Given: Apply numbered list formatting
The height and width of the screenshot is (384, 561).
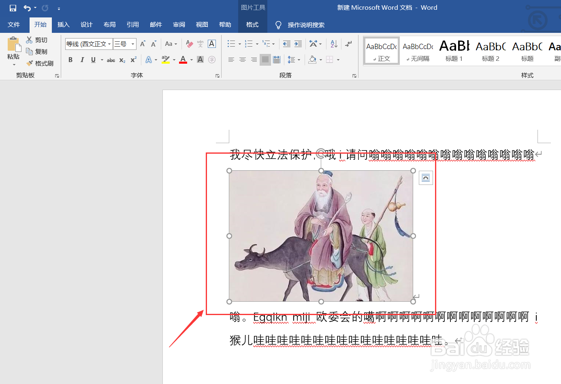Looking at the screenshot, I should [x=249, y=44].
